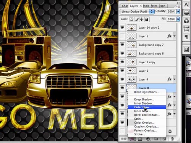Choose Blending Options from the popup menu
The height and width of the screenshot is (143, 191).
coord(147,92)
